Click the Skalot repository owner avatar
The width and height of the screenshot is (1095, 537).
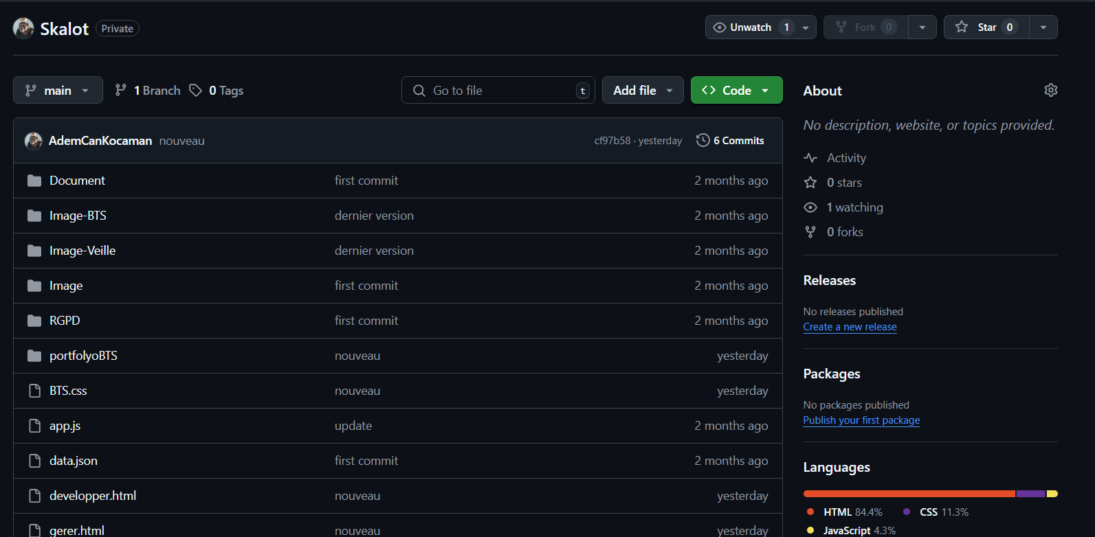(23, 28)
